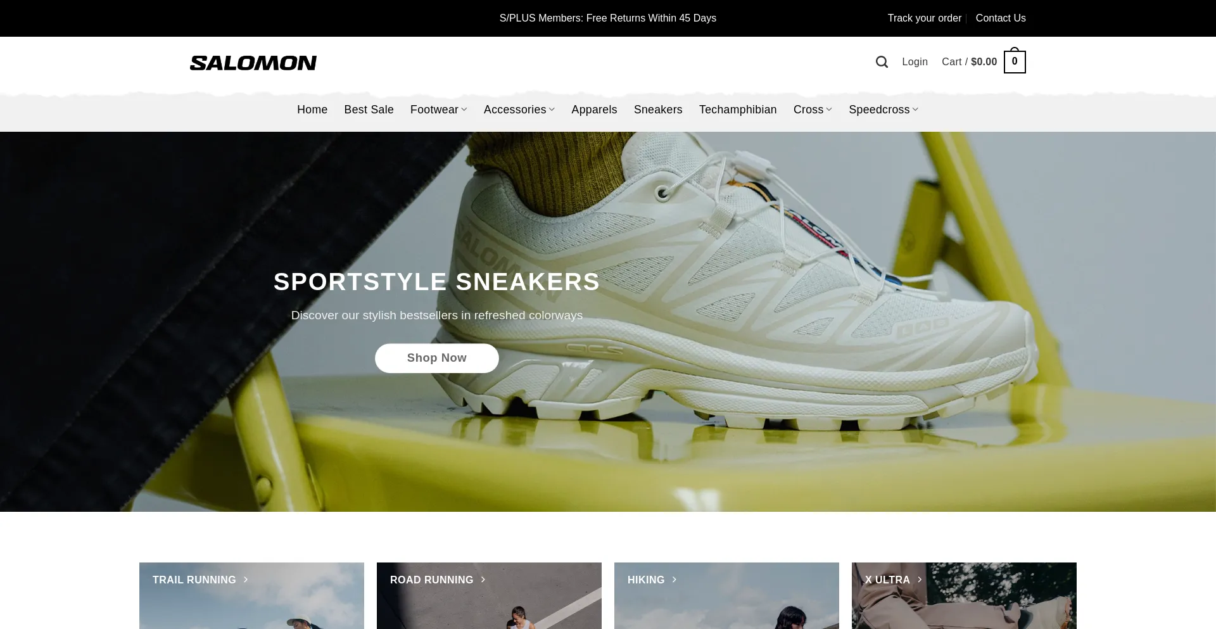Viewport: 1216px width, 629px height.
Task: Click the arrow next to Road Running
Action: point(483,580)
